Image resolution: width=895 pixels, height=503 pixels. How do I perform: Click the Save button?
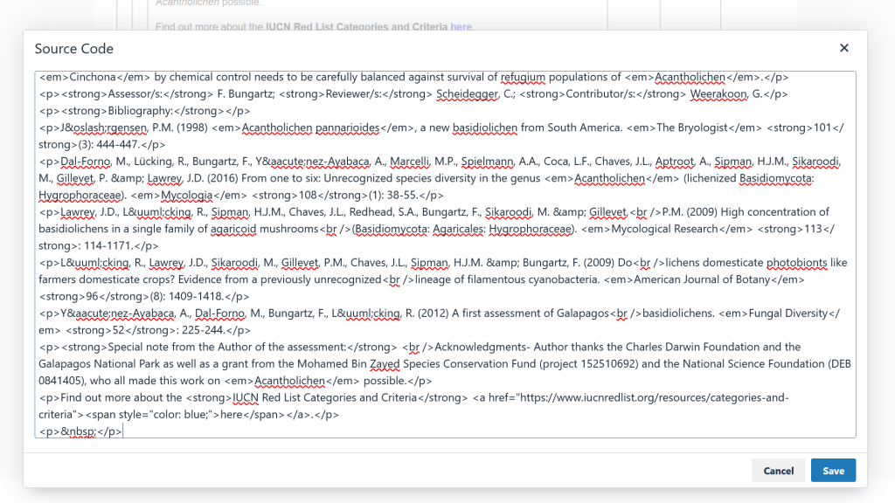coord(833,471)
